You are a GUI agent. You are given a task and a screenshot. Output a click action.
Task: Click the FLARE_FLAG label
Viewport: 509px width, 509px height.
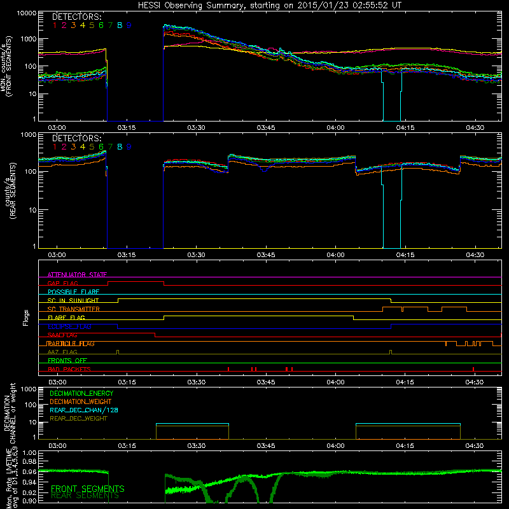(x=66, y=317)
